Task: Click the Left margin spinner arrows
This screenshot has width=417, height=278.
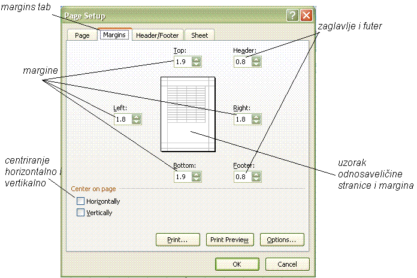Action: coord(136,119)
